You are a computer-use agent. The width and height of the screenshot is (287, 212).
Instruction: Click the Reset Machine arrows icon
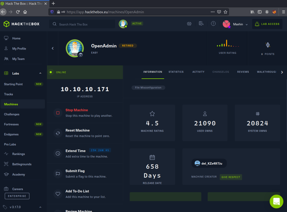(58, 133)
